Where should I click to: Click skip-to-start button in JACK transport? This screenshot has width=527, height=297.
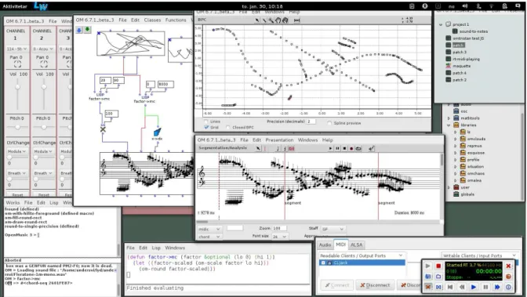coord(450,287)
